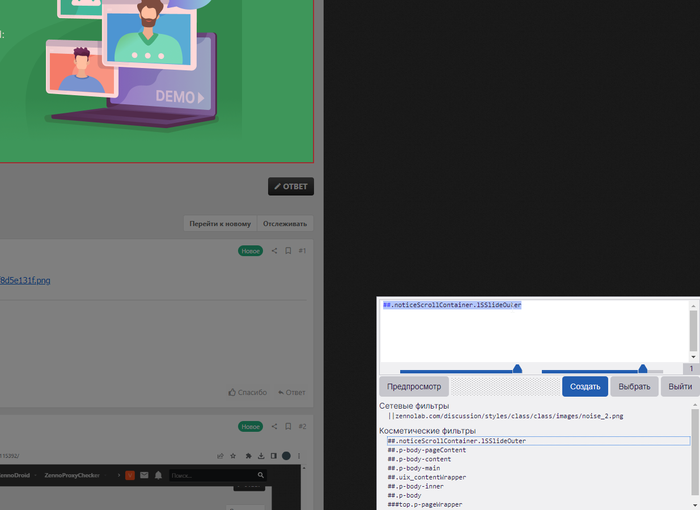This screenshot has height=510, width=700.
Task: Click text area scrollbar up arrow
Action: click(694, 305)
